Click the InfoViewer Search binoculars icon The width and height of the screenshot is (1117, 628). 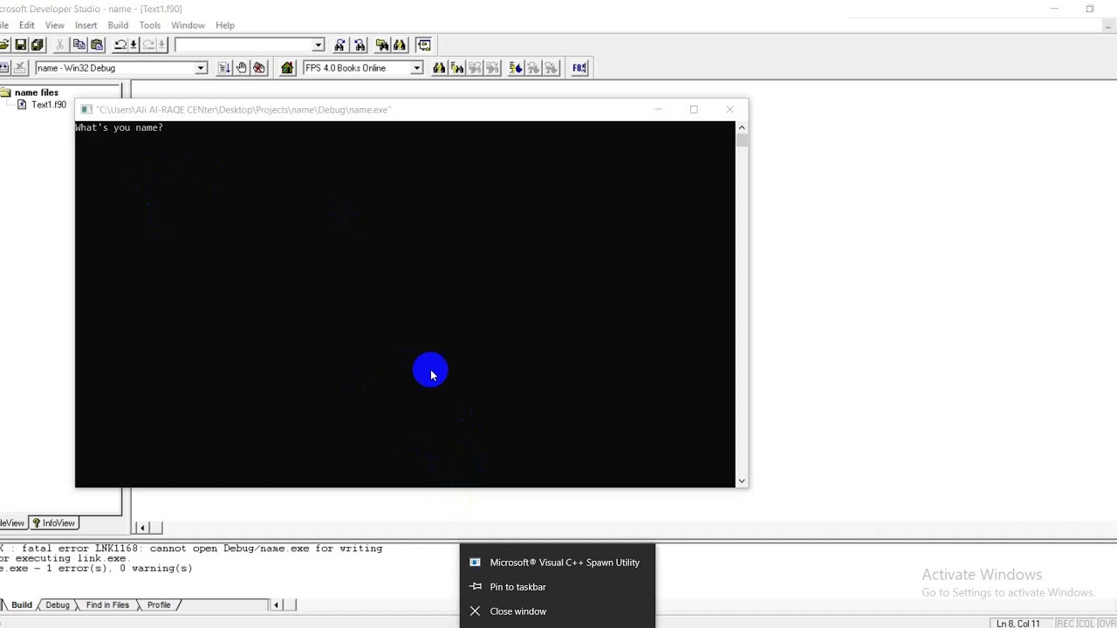(439, 68)
